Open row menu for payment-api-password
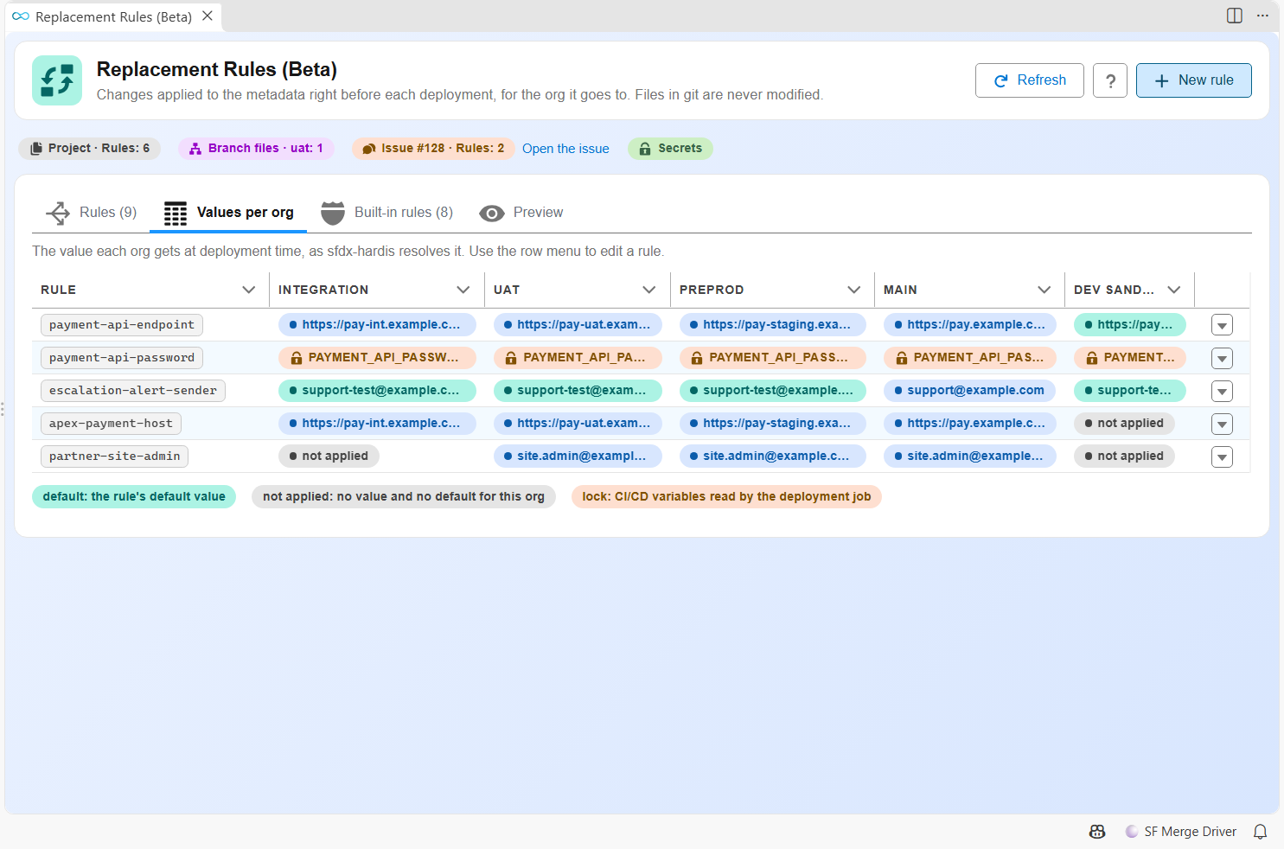 [1222, 359]
